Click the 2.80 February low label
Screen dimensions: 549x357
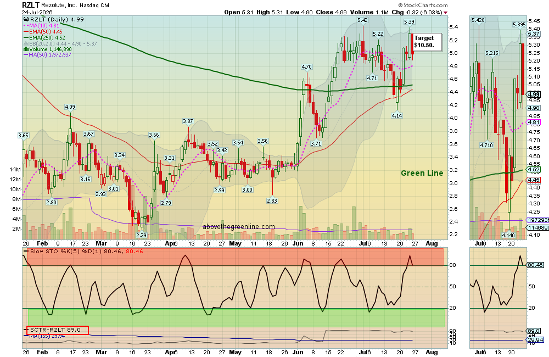click(51, 202)
